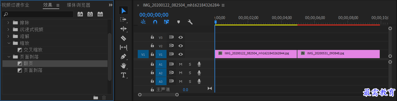Screen dimensions: 397x101
Task: Click the effects search field
Action: (x=38, y=14)
